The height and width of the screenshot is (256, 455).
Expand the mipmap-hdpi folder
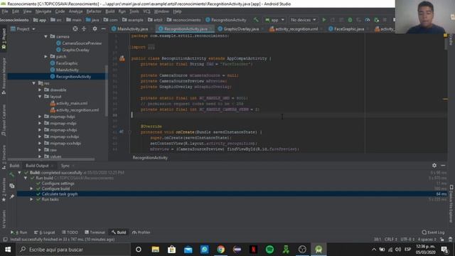pyautogui.click(x=40, y=117)
